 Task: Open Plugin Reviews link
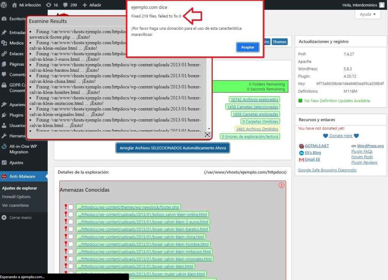364,162
